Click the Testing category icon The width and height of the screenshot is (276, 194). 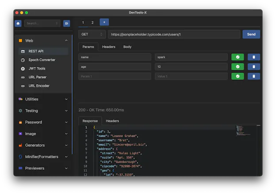pyautogui.click(x=20, y=111)
